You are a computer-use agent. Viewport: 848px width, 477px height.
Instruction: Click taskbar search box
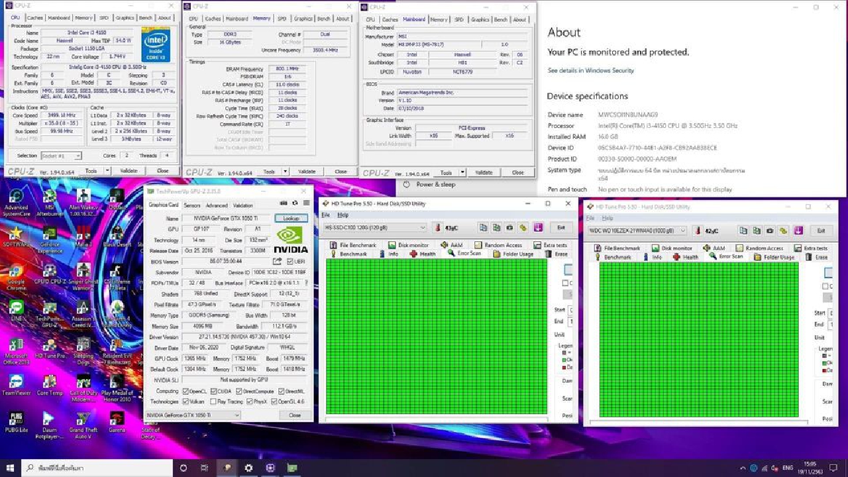pyautogui.click(x=98, y=468)
